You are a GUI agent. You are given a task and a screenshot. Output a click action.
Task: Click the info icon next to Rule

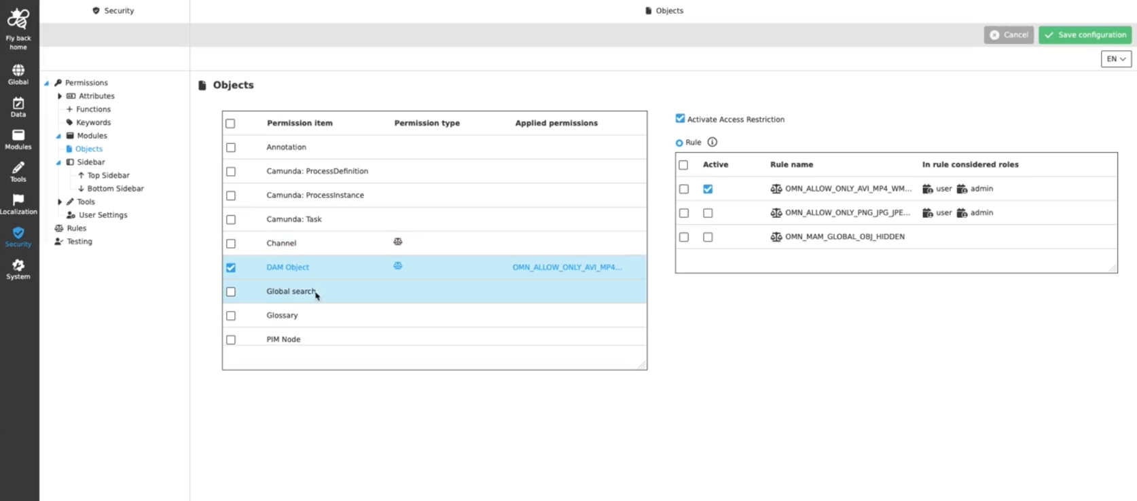tap(712, 143)
